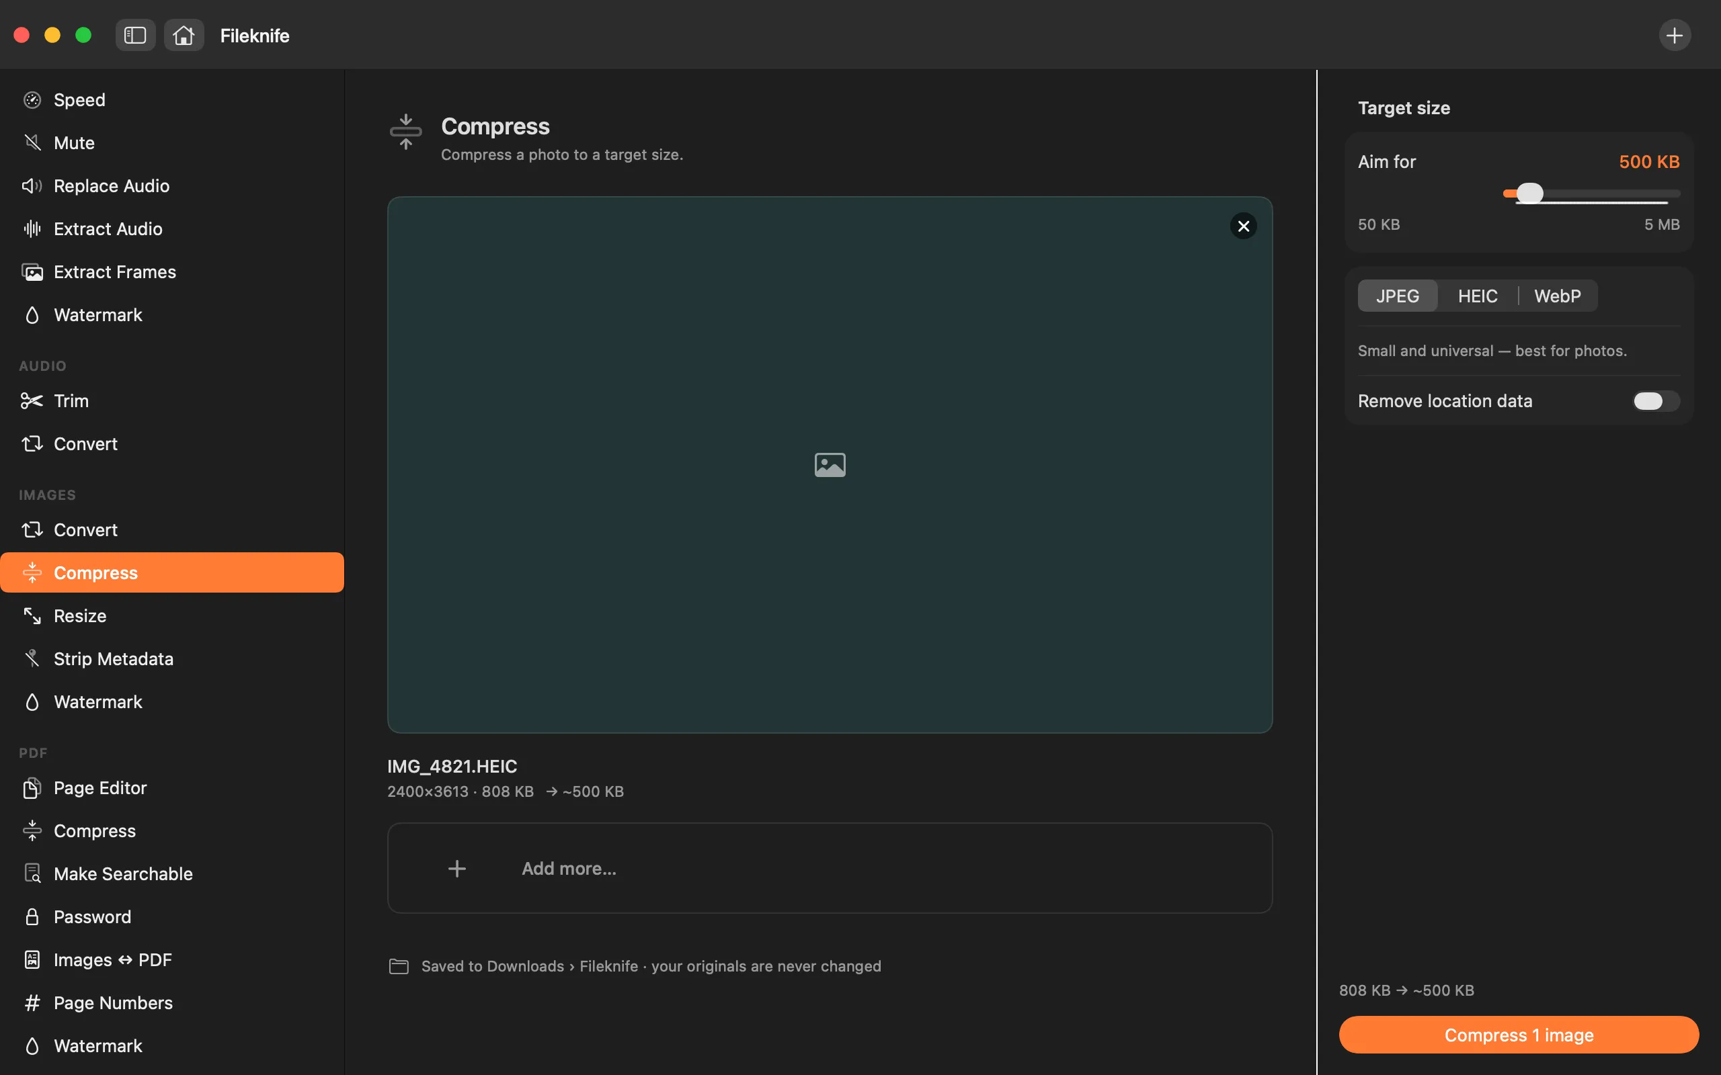Open Trim under Audio
1721x1075 pixels.
pyautogui.click(x=172, y=401)
